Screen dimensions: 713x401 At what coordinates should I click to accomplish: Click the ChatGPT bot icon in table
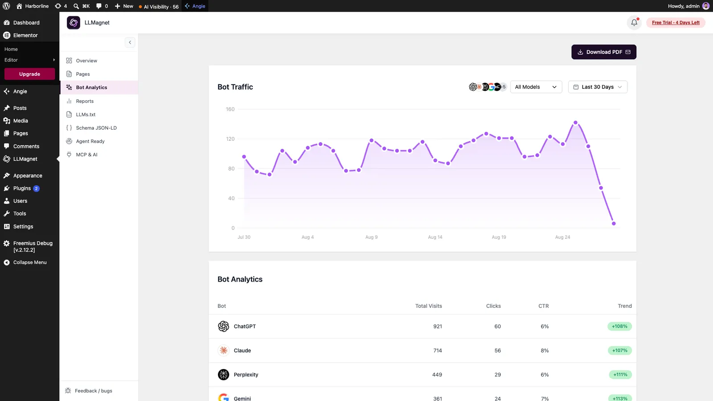click(x=223, y=326)
